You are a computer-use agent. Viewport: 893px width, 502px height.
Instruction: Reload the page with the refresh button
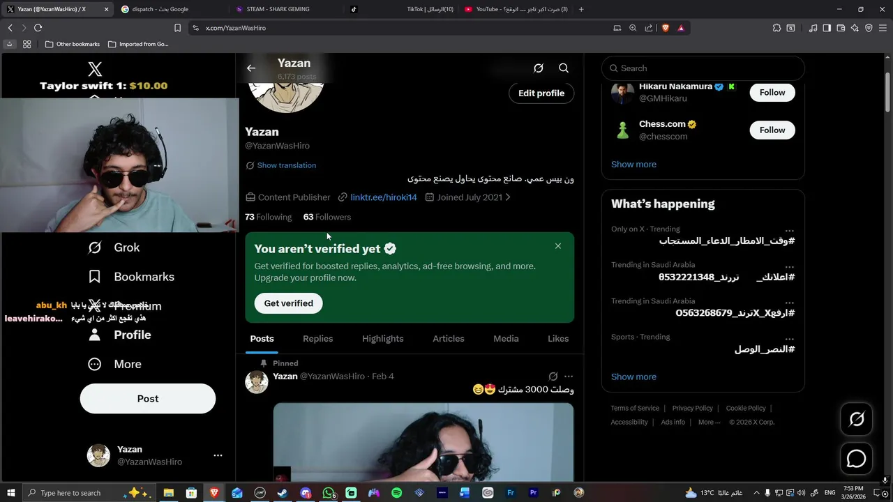pos(38,28)
